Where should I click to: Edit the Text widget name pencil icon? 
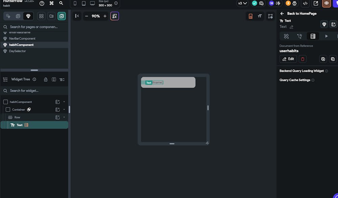pyautogui.click(x=291, y=27)
